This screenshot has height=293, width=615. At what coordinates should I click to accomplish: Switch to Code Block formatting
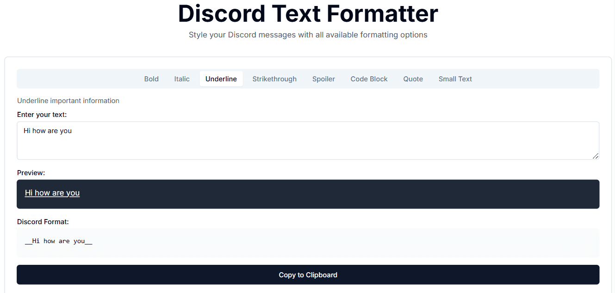[369, 79]
